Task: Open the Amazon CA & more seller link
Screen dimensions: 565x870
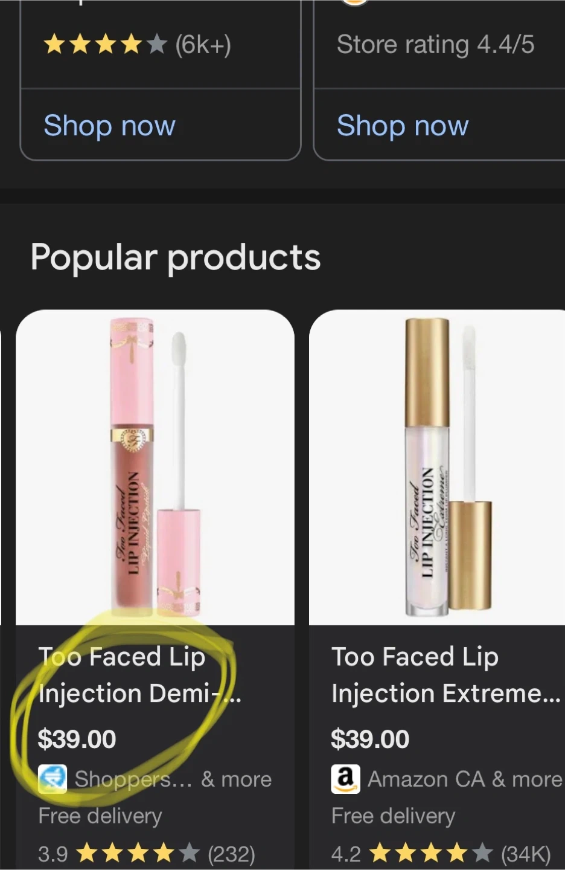Action: coord(465,779)
